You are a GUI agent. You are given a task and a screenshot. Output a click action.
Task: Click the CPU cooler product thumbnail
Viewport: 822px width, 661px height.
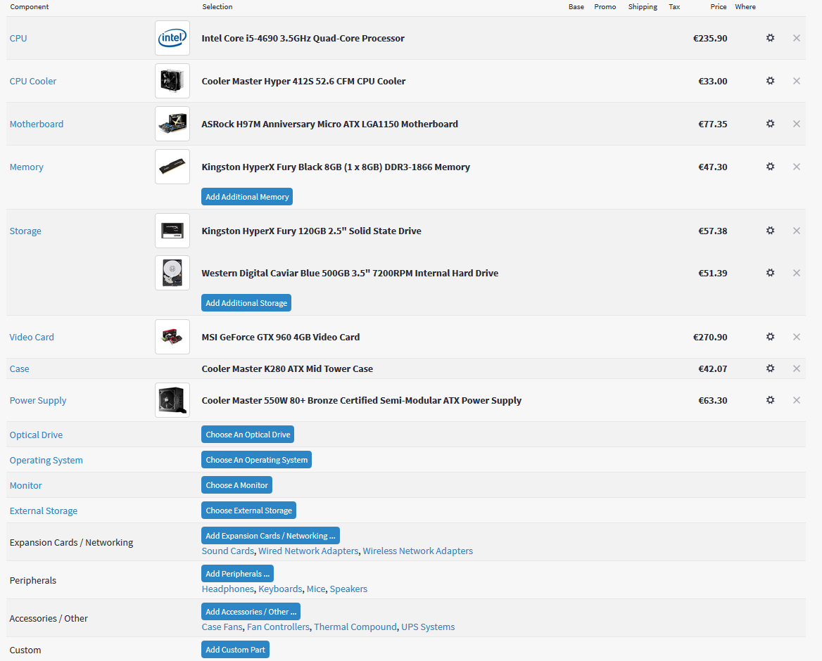click(x=172, y=81)
